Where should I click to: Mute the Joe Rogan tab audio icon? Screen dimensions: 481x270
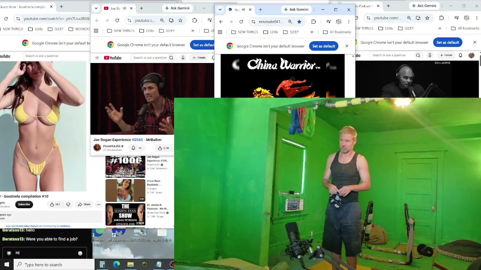pos(124,8)
